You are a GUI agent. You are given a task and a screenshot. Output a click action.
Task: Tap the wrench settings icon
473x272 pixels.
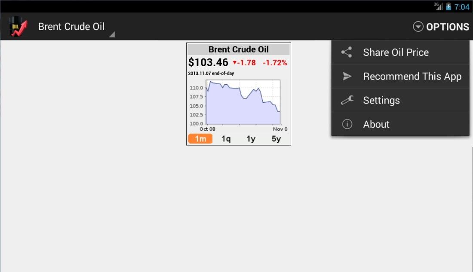point(347,100)
